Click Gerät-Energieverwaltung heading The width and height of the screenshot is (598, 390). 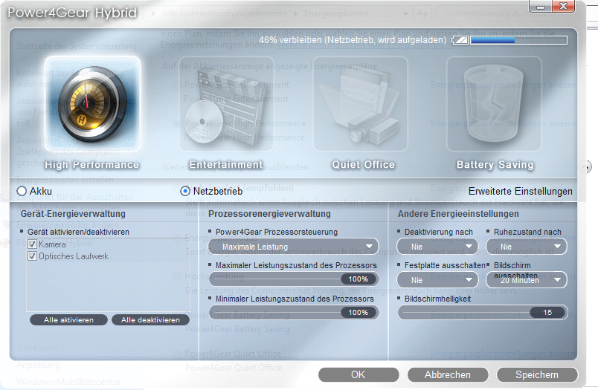tap(73, 214)
